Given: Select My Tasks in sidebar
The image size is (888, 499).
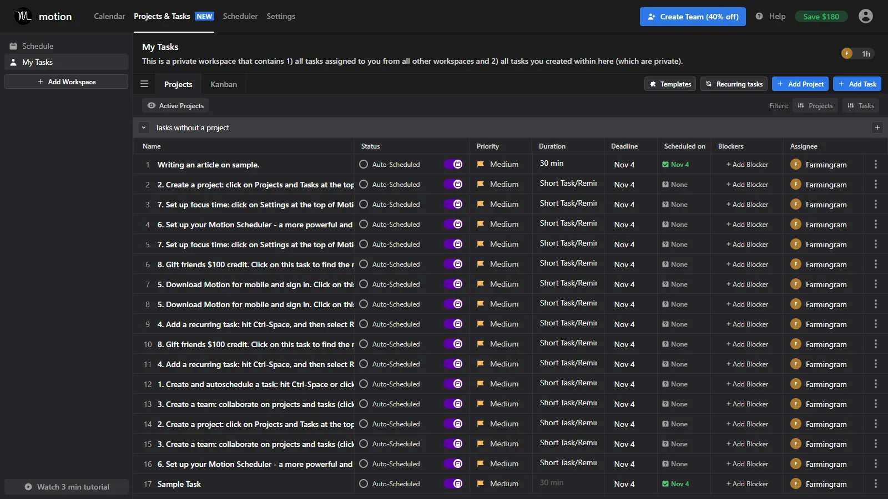Looking at the screenshot, I should [x=67, y=62].
